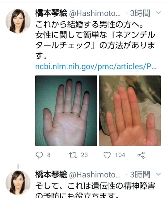Tap the 3時間 timestamp on second tweet
166x198 pixels.
140,175
